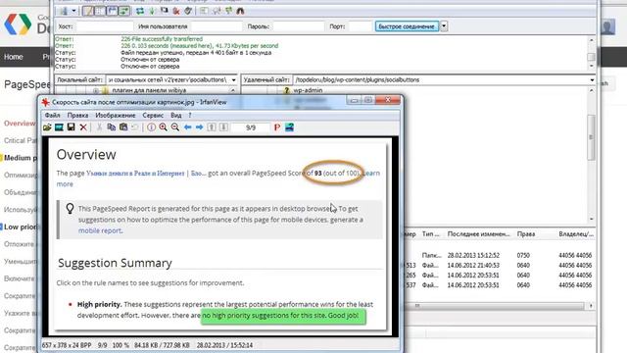Click Overview link in PageSpeed sidebar

(x=20, y=124)
